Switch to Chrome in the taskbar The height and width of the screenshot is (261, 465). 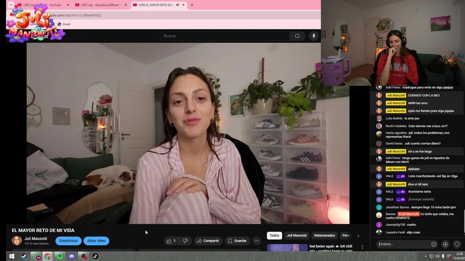48,256
